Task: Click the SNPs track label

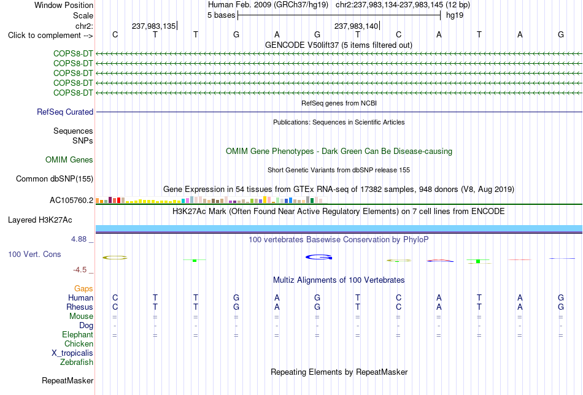Action: [83, 141]
